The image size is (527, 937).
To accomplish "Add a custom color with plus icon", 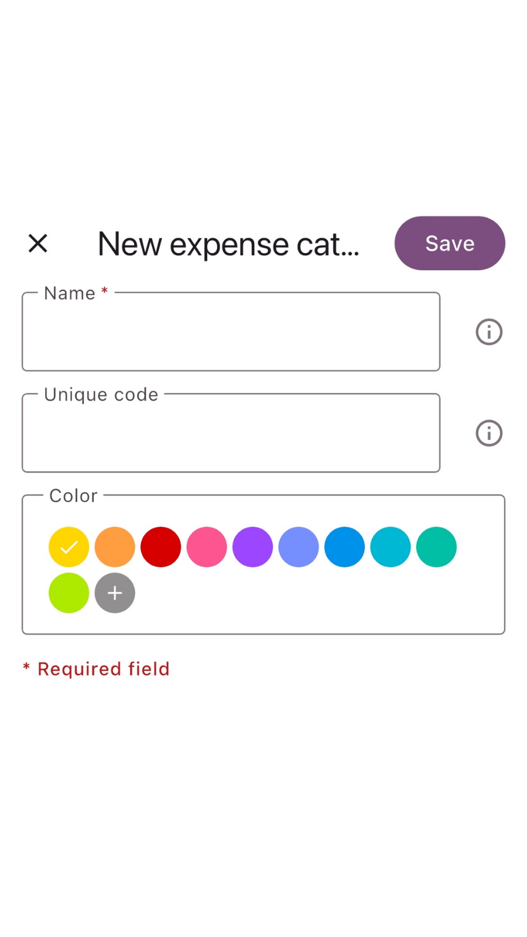I will pos(115,593).
